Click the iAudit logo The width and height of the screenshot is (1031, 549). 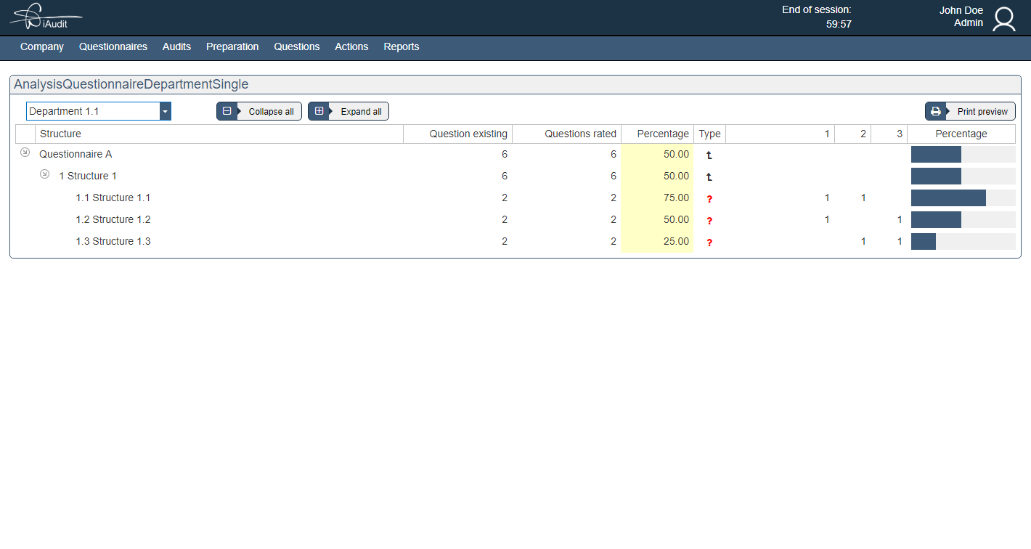[x=46, y=17]
